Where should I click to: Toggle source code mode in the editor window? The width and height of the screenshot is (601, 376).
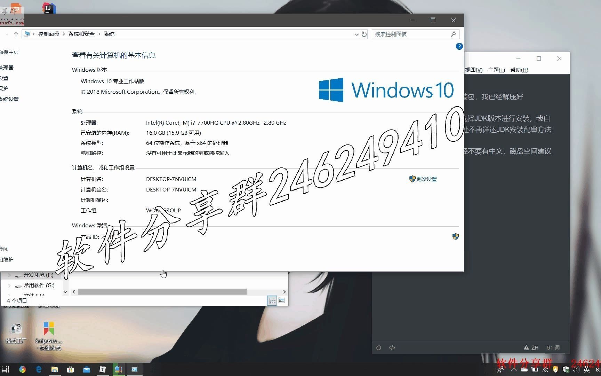[392, 347]
